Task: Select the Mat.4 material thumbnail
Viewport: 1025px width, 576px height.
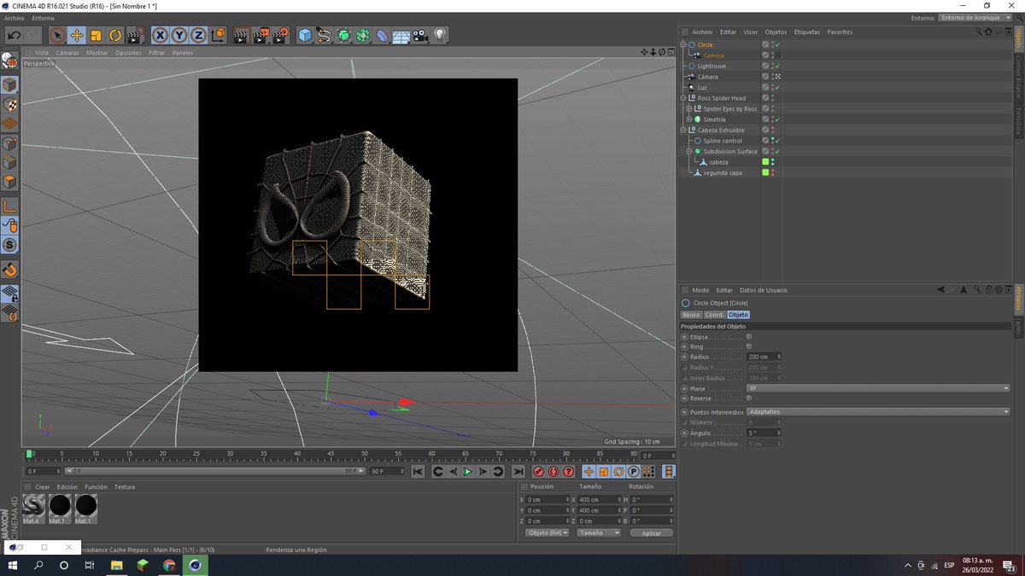Action: click(x=34, y=505)
